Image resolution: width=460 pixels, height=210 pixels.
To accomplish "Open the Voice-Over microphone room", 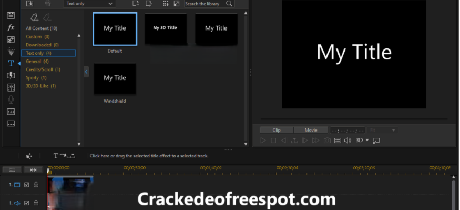I will pos(11,99).
